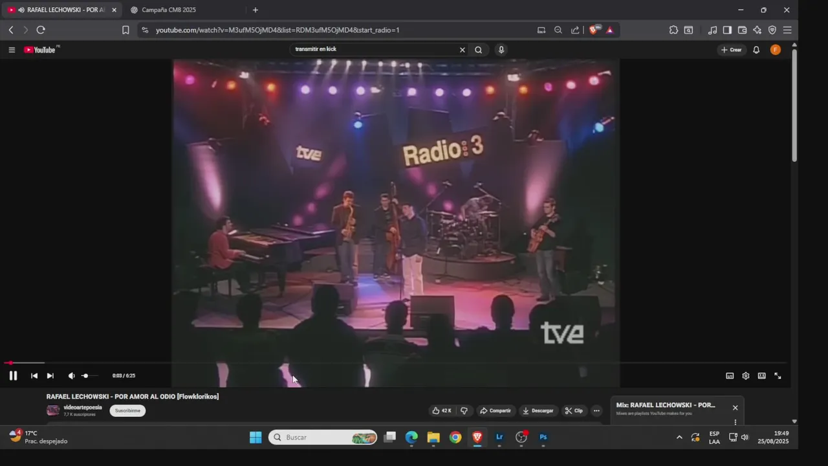Image resolution: width=828 pixels, height=466 pixels.
Task: Like the video with 42 K likes
Action: point(442,410)
